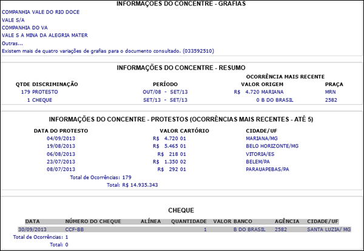The image size is (364, 251).
Task: Click the BELEM/PA city
Action: 258,162
